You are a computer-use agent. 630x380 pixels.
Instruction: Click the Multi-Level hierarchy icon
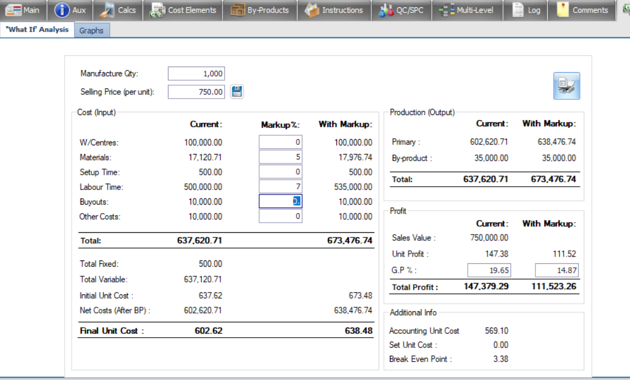click(446, 10)
